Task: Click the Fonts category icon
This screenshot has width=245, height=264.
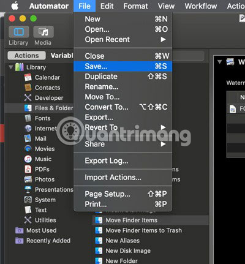Action: [28, 118]
